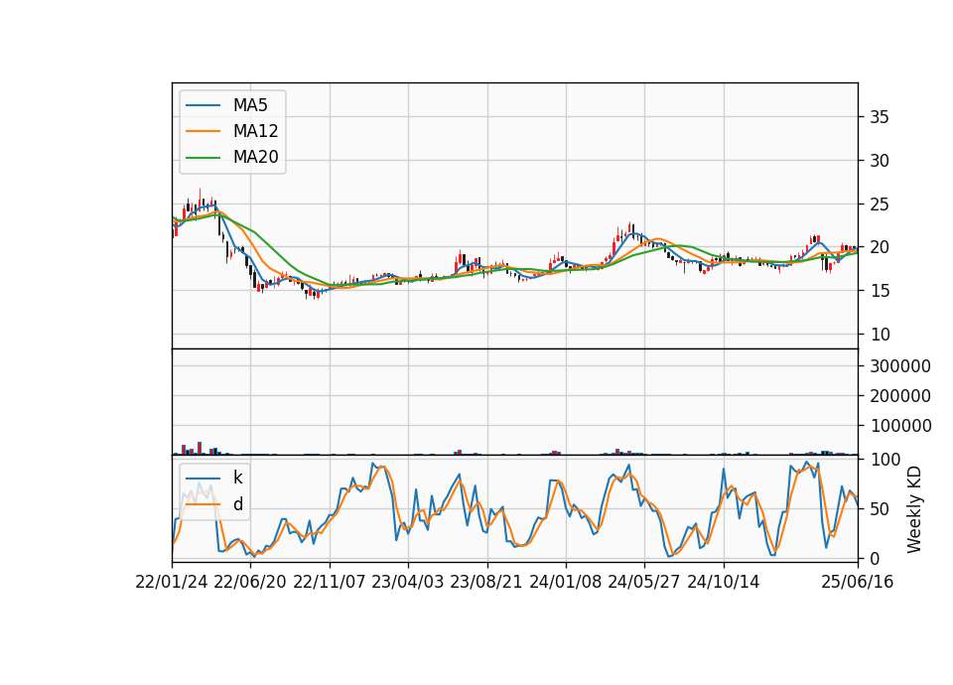Click the price axis value 15
The height and width of the screenshot is (685, 953).
[879, 291]
